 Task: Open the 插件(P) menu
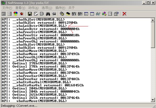60,8
